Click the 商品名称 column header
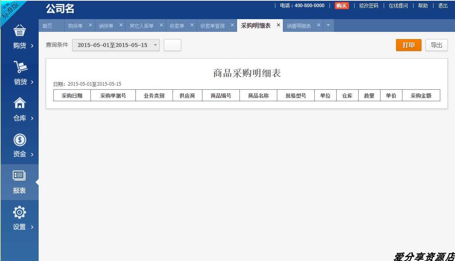Screen dimensions: 455x261 (258, 96)
